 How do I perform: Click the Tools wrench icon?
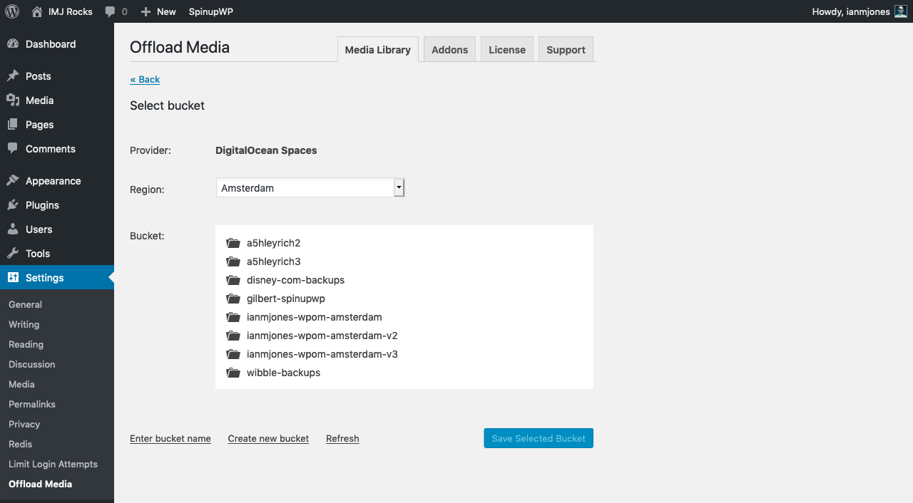click(13, 254)
